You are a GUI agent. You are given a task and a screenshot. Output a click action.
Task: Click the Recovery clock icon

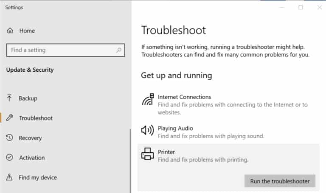[x=9, y=138]
